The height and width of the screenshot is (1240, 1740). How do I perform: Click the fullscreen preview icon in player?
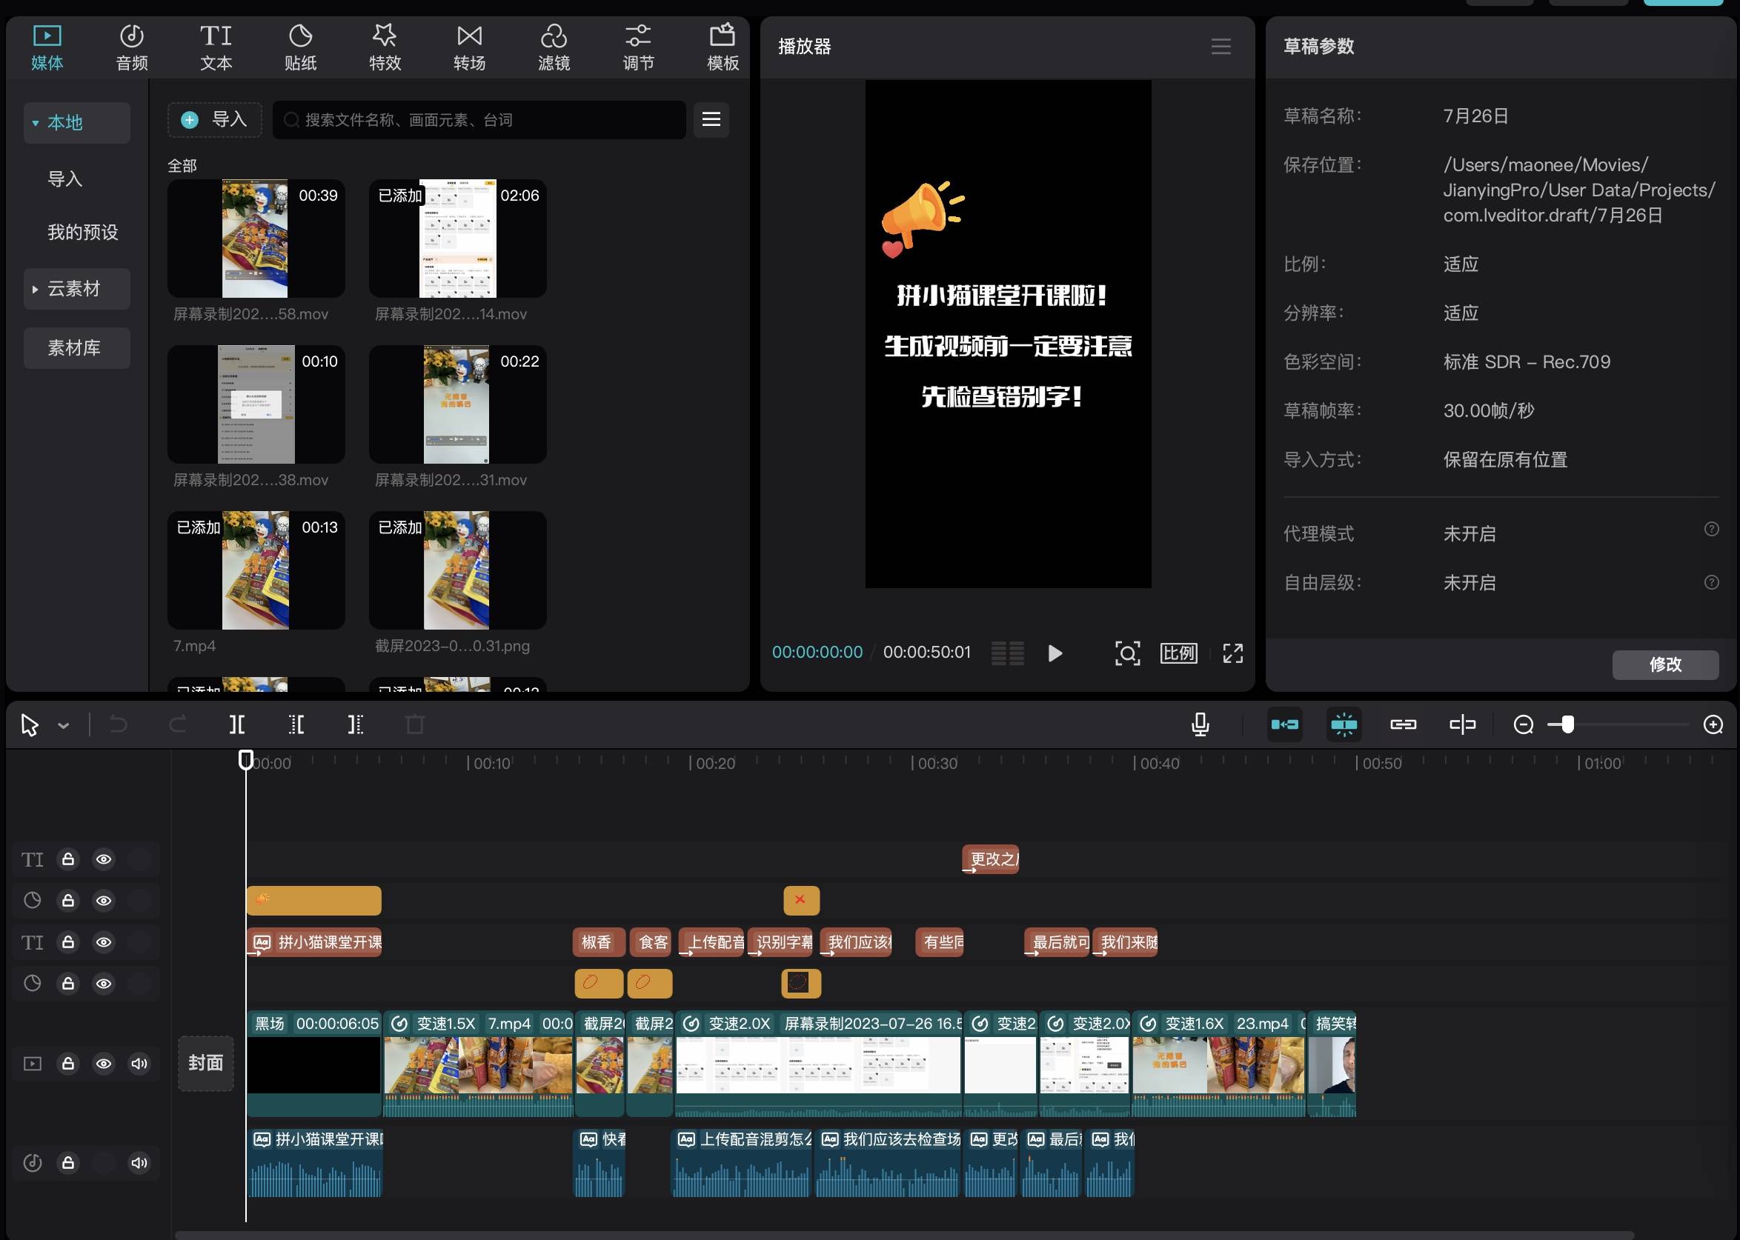tap(1232, 653)
